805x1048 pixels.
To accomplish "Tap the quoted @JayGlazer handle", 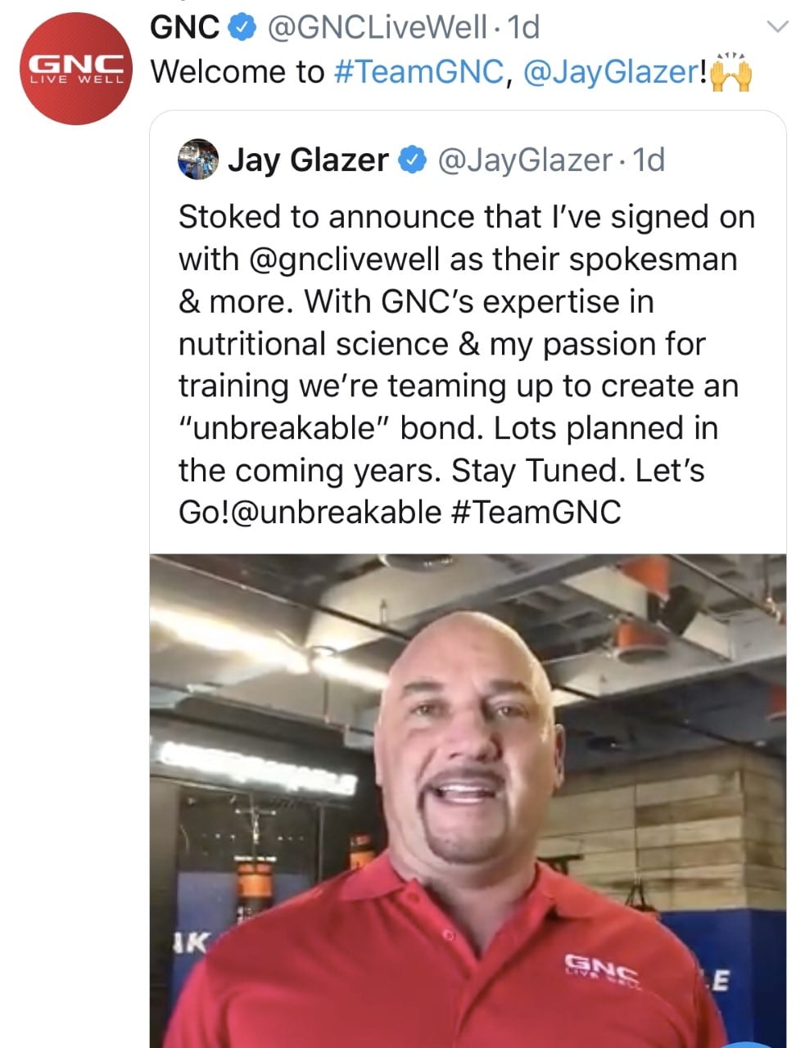I will 524,160.
